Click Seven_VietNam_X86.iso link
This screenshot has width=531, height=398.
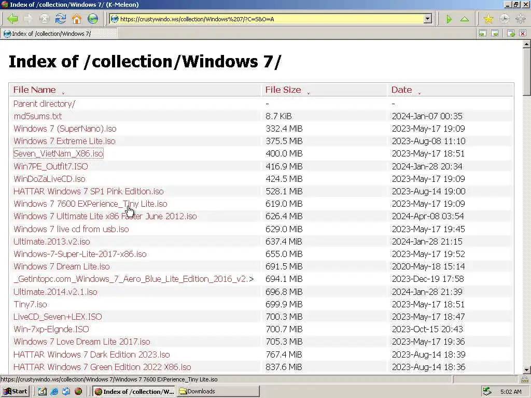58,153
